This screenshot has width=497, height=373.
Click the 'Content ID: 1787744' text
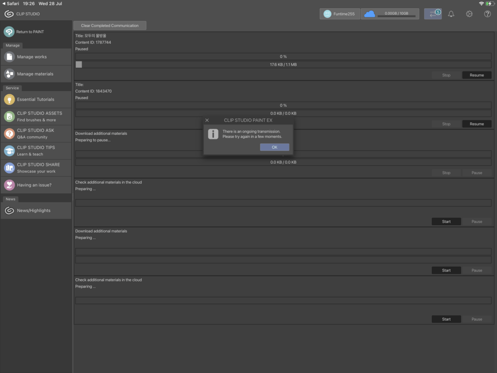point(93,42)
